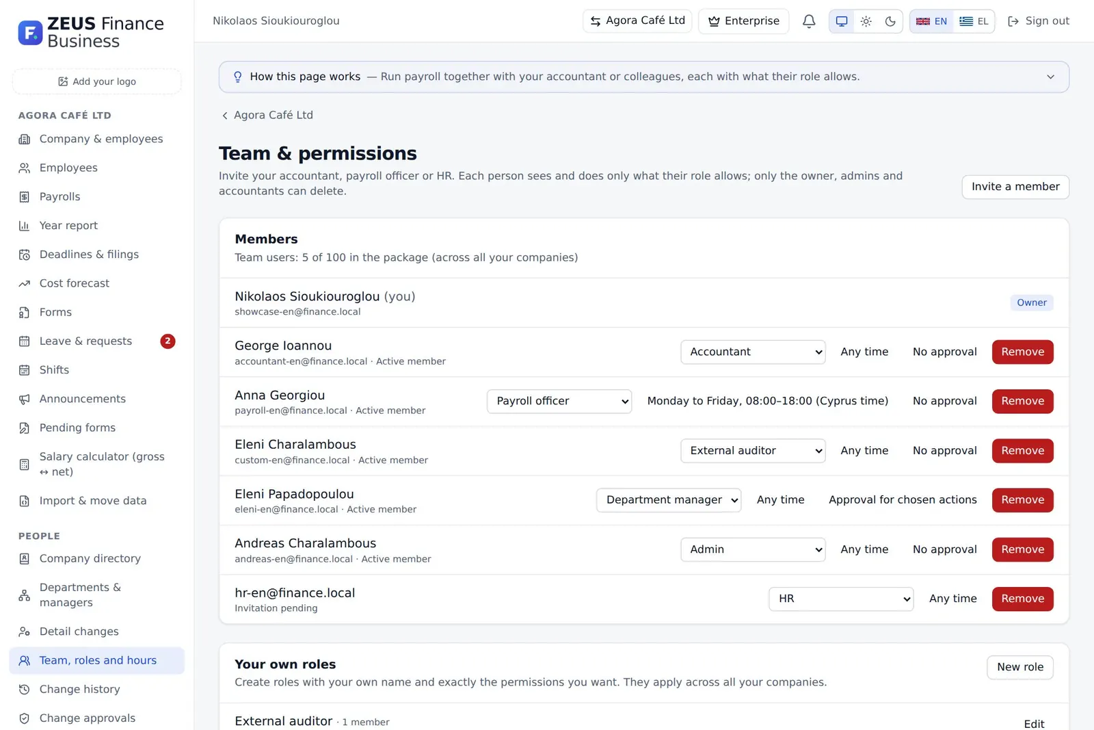Click George Ioannou's No approval text

tap(944, 352)
